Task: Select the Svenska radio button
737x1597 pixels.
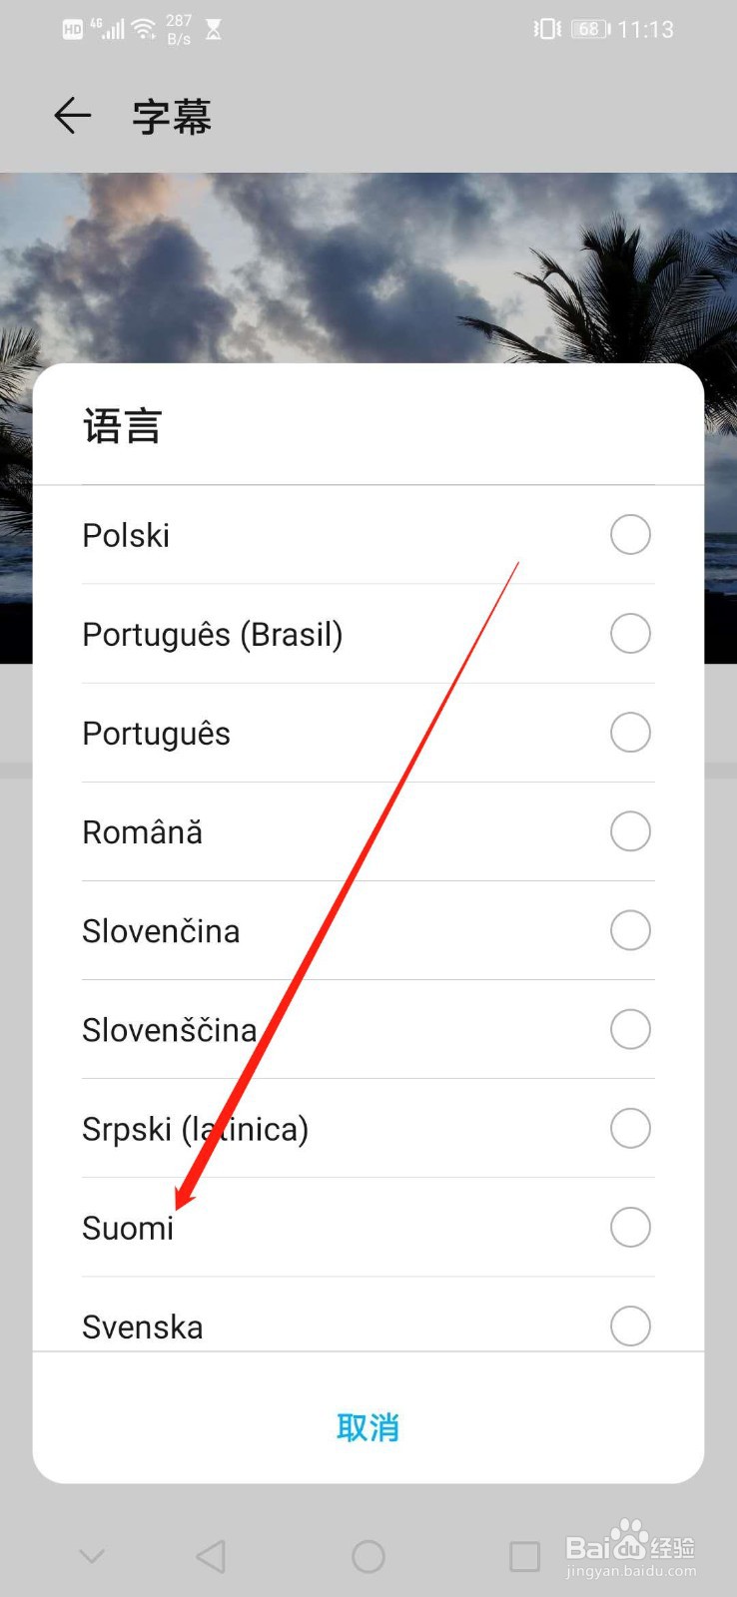Action: [630, 1326]
